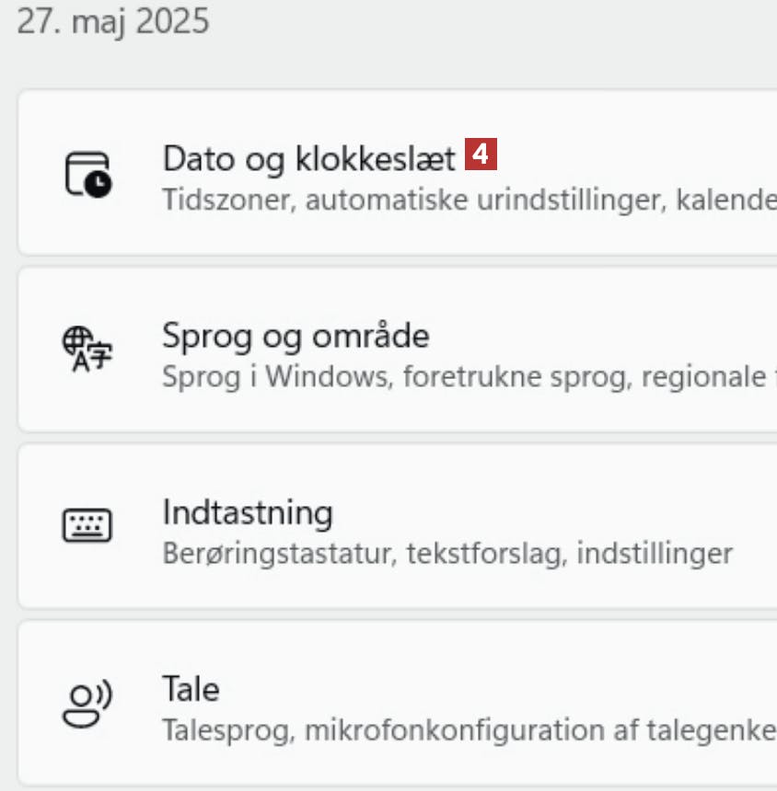Click the speaking head icon beside Tale
The height and width of the screenshot is (791, 777).
point(87,704)
